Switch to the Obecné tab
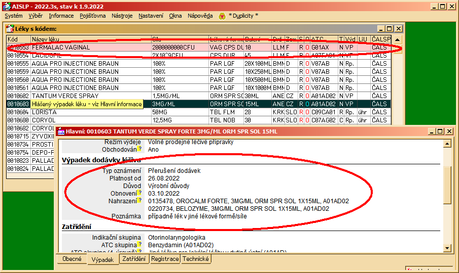 point(72,259)
